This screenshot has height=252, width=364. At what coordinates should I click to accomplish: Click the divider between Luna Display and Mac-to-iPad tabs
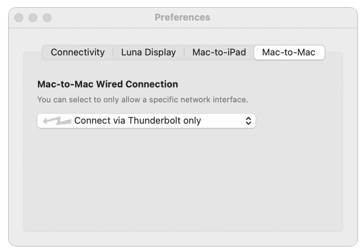184,52
